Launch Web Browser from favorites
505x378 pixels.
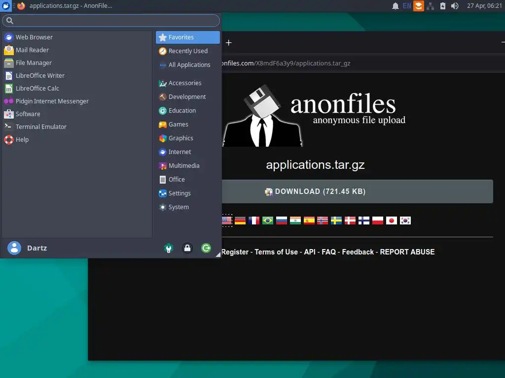click(76, 37)
